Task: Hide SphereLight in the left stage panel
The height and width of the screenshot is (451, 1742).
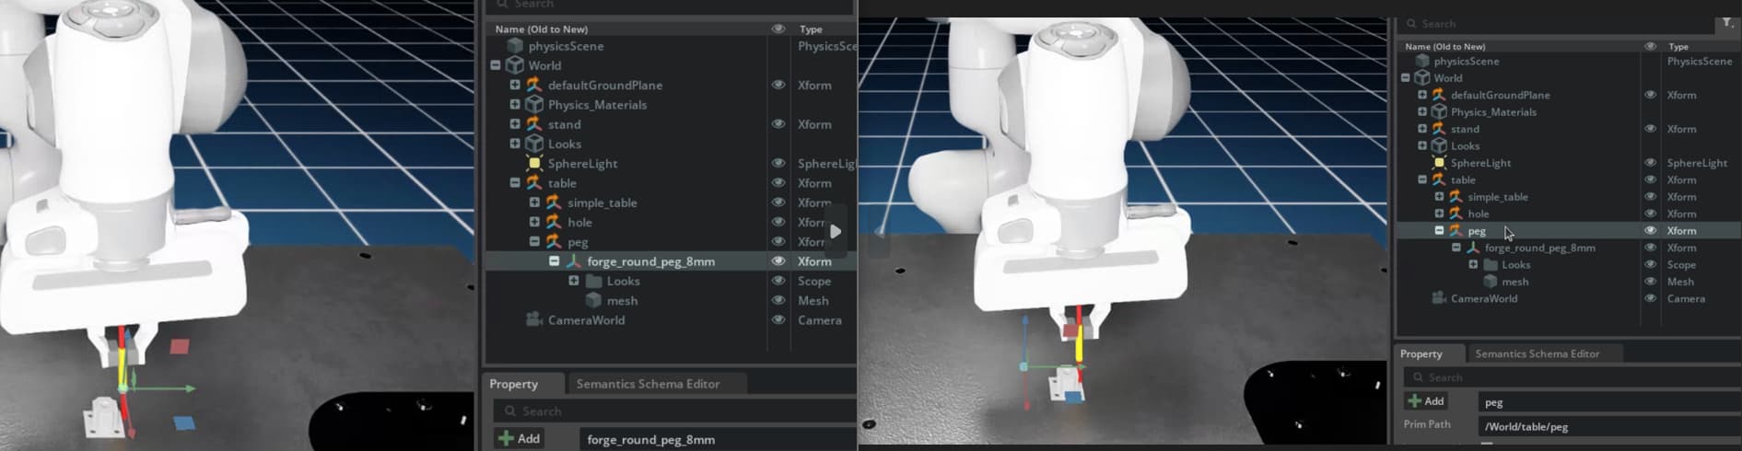Action: (778, 163)
